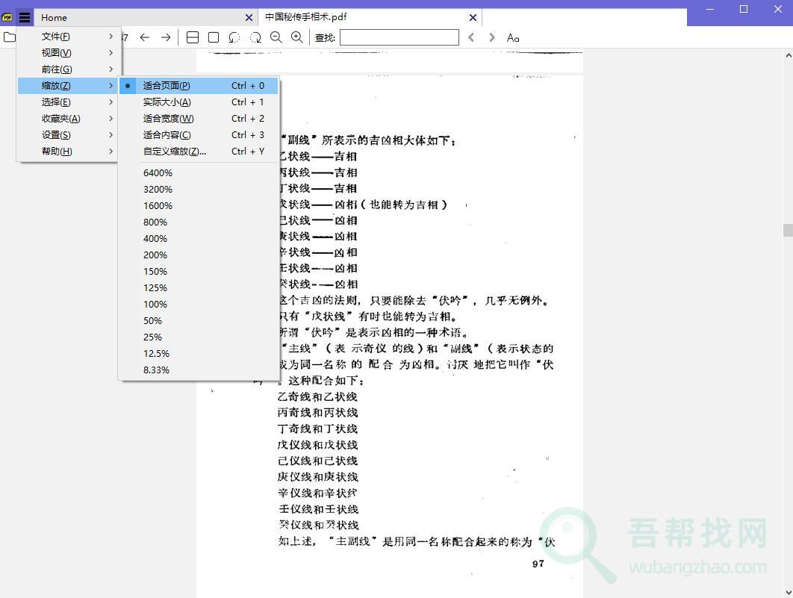Go forward using the right arrow icon

pyautogui.click(x=166, y=37)
